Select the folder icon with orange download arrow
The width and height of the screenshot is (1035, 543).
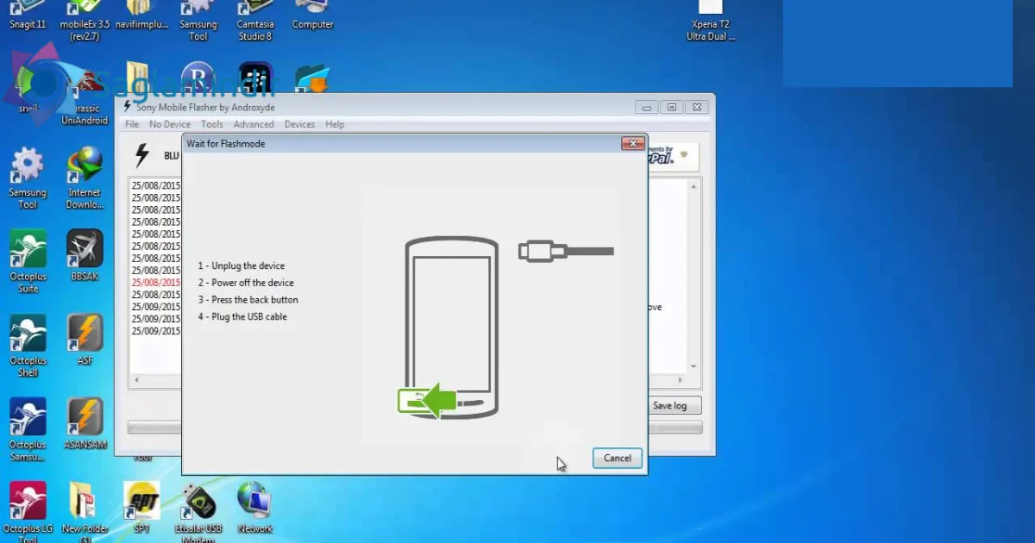312,79
